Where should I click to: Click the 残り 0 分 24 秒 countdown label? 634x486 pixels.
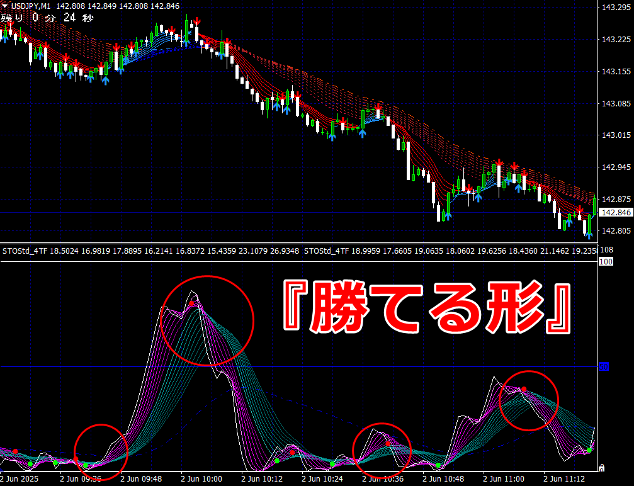[47, 18]
